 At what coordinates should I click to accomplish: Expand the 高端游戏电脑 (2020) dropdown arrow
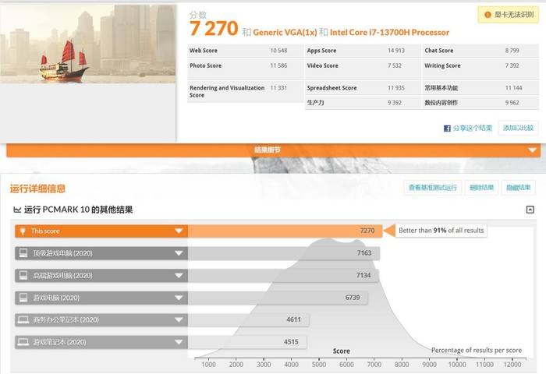click(x=179, y=276)
